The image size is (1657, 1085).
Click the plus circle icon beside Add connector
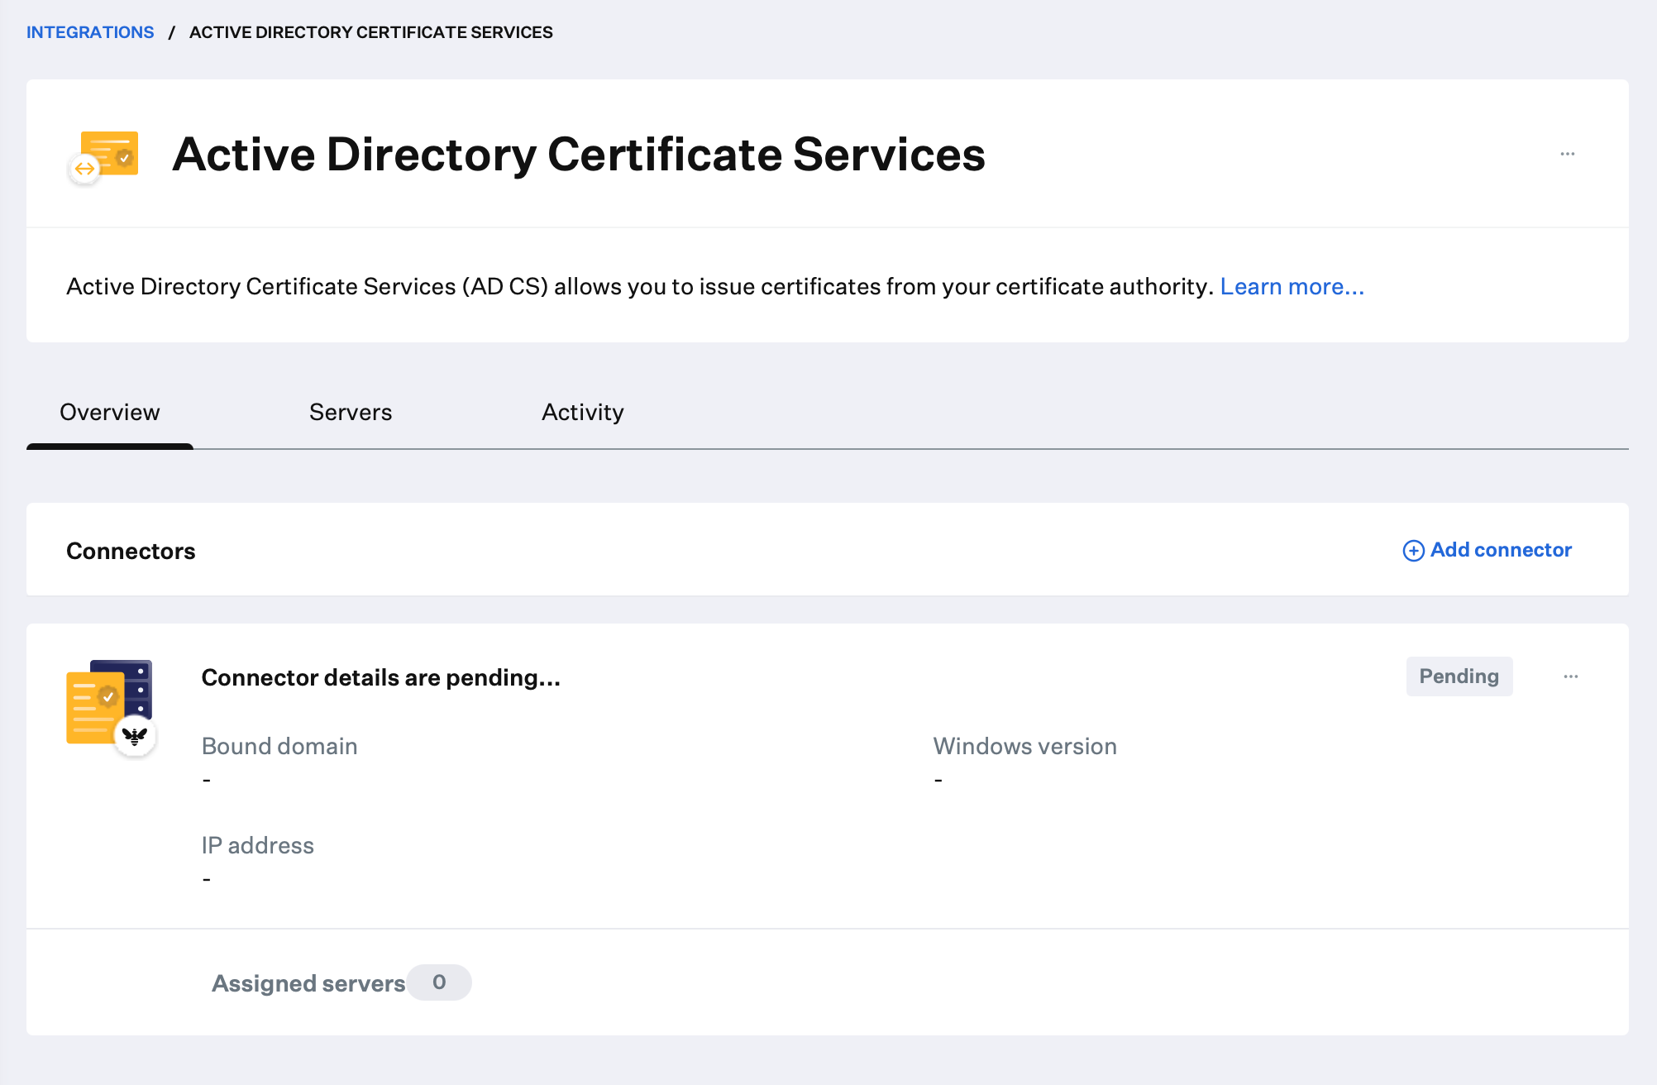(1414, 551)
